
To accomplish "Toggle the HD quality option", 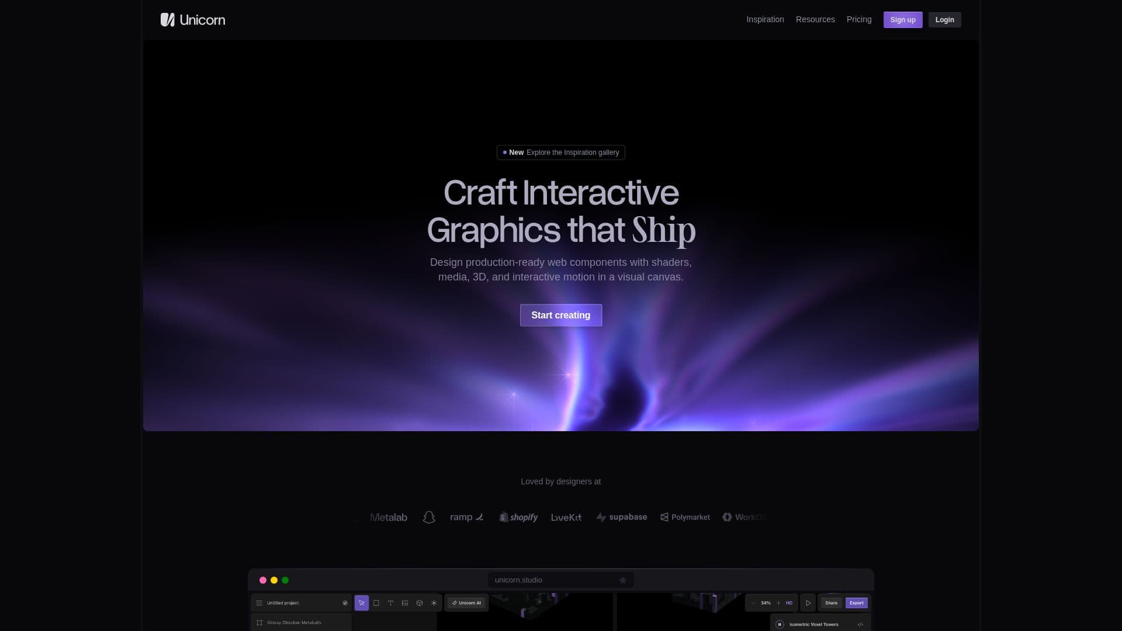I will tap(789, 603).
